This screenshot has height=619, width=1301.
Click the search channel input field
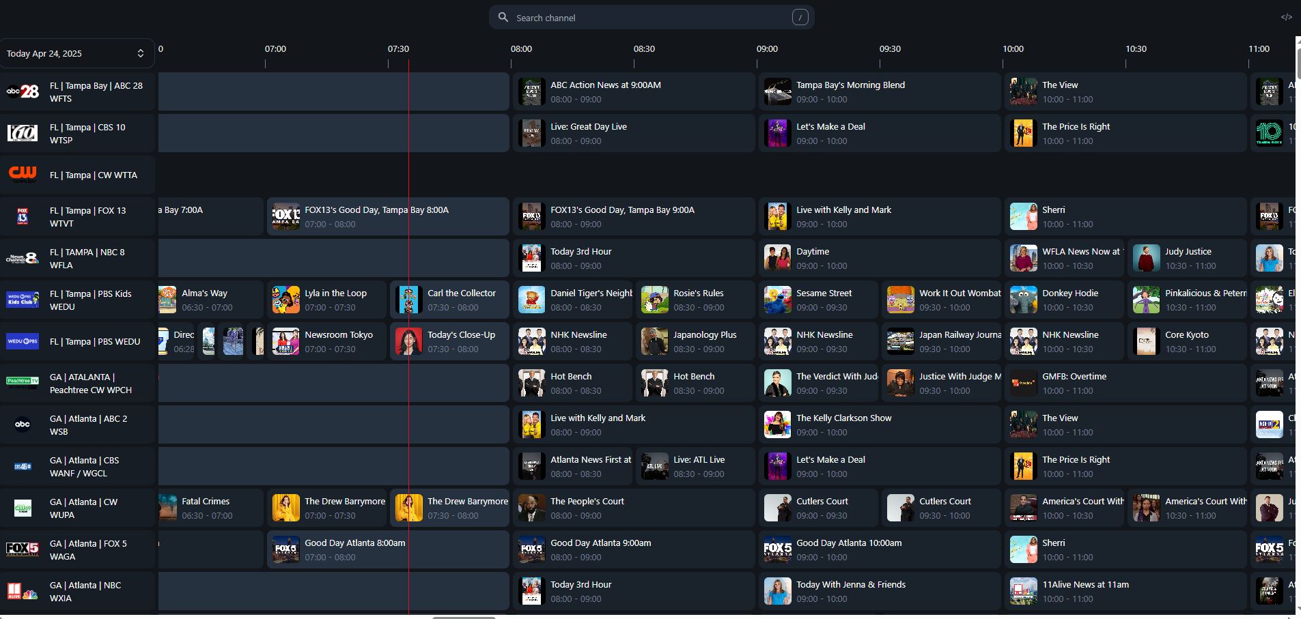tap(649, 18)
